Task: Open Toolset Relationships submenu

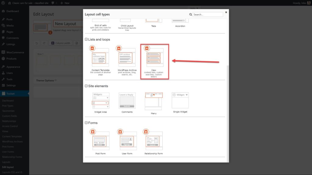Action: (9, 121)
